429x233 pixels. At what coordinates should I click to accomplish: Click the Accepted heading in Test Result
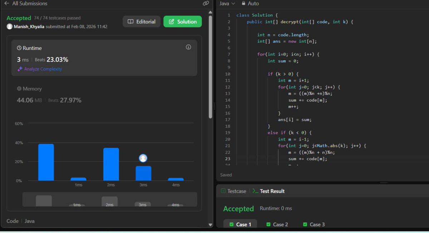point(238,209)
